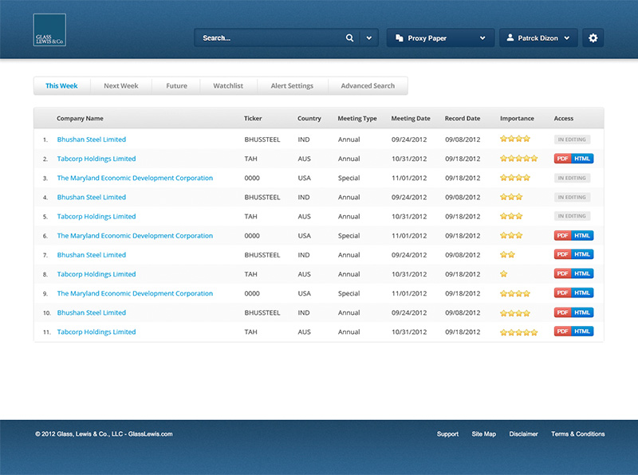Click the Glass Lewis & Co logo
This screenshot has width=638, height=475.
point(49,30)
